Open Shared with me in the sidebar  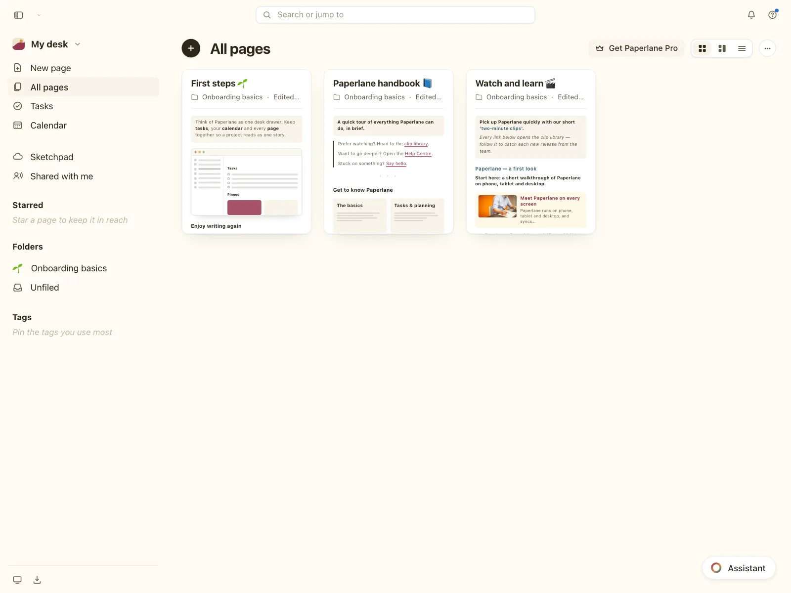point(84,176)
